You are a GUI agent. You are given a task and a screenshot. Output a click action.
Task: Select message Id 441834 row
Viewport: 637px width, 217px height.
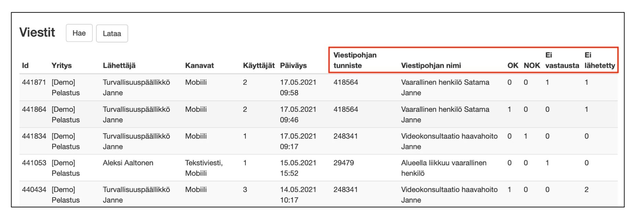pyautogui.click(x=34, y=136)
